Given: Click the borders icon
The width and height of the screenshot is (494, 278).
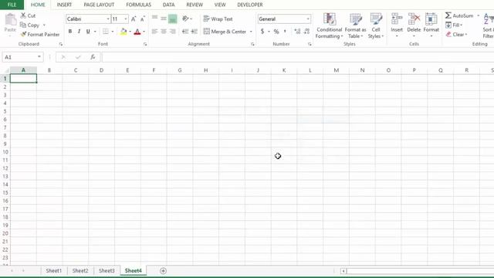Looking at the screenshot, I should point(106,31).
